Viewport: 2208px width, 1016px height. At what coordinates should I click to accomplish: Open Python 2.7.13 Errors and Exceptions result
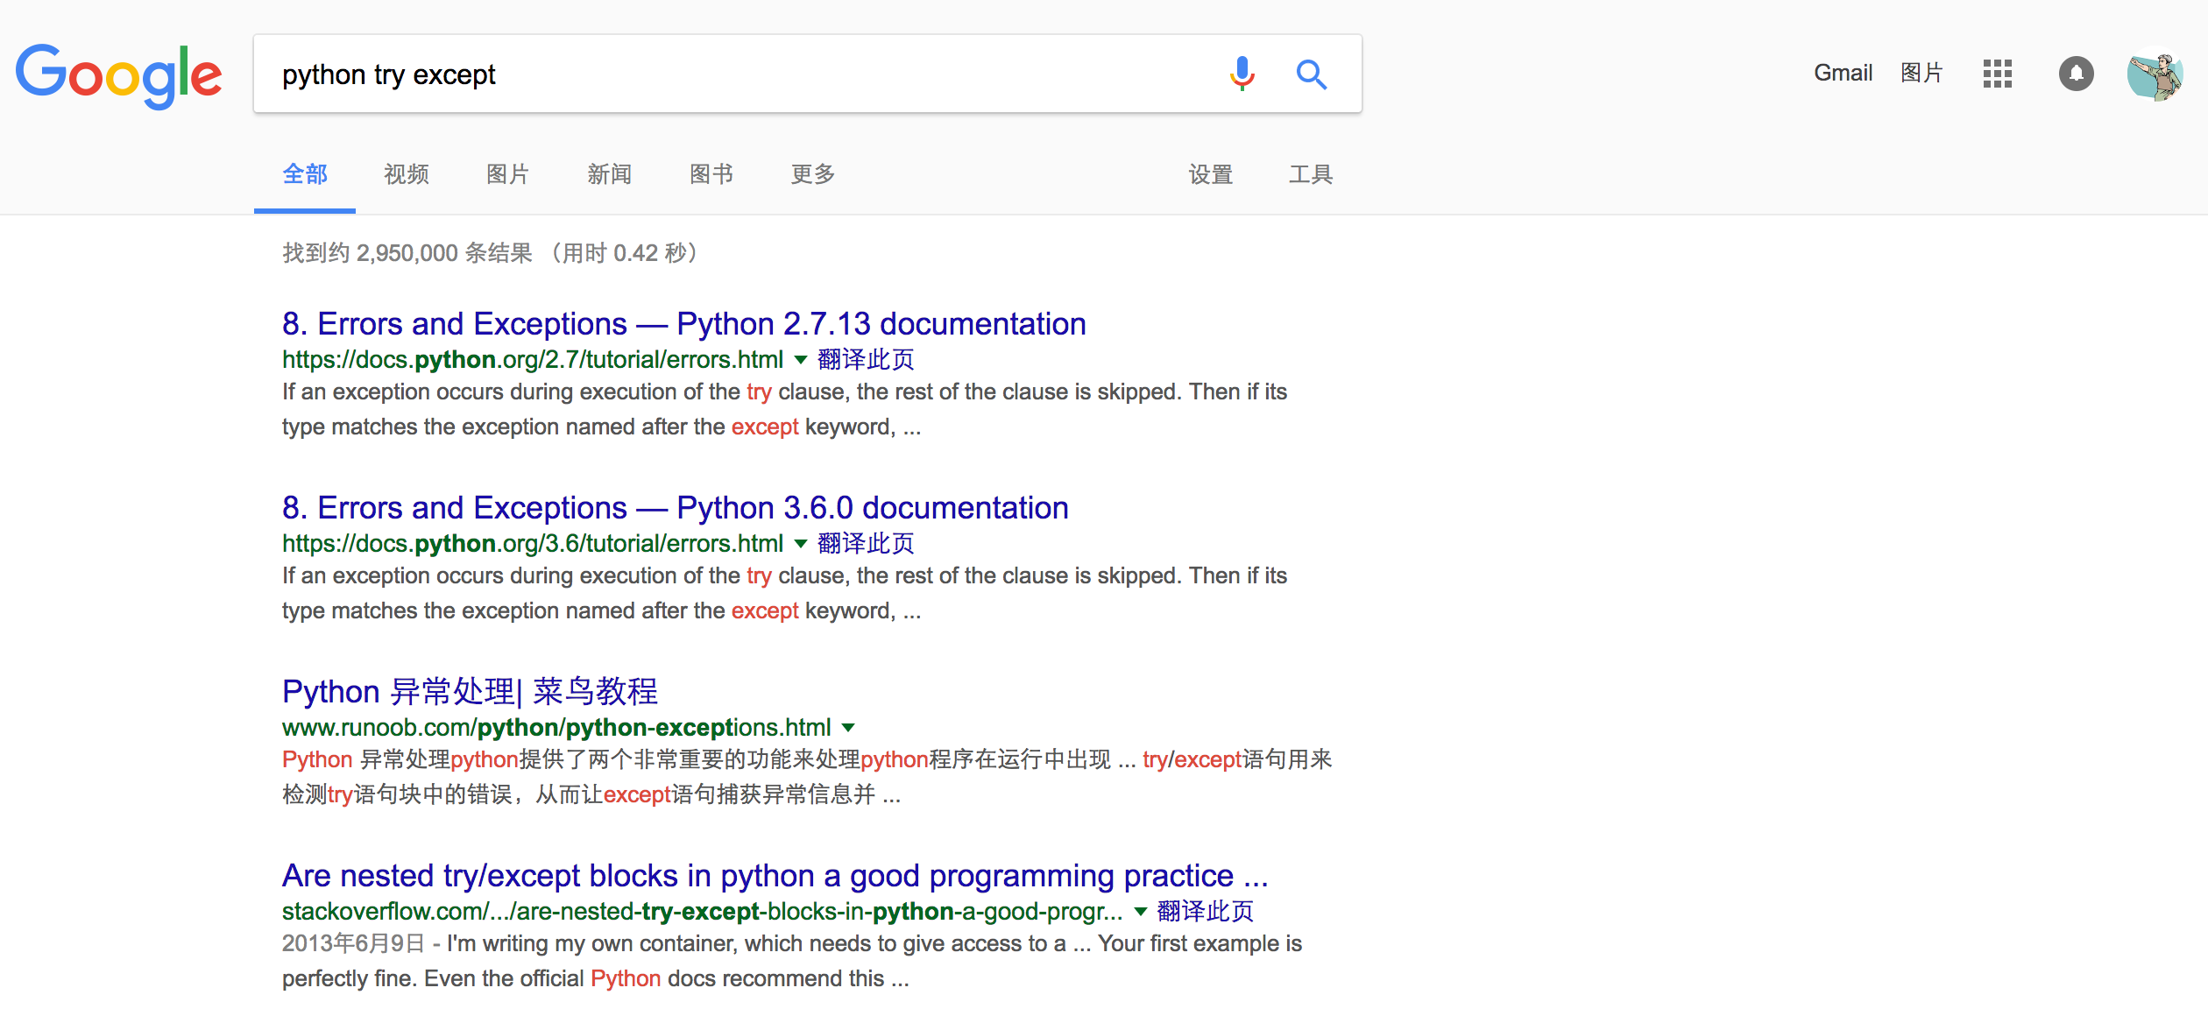point(683,324)
